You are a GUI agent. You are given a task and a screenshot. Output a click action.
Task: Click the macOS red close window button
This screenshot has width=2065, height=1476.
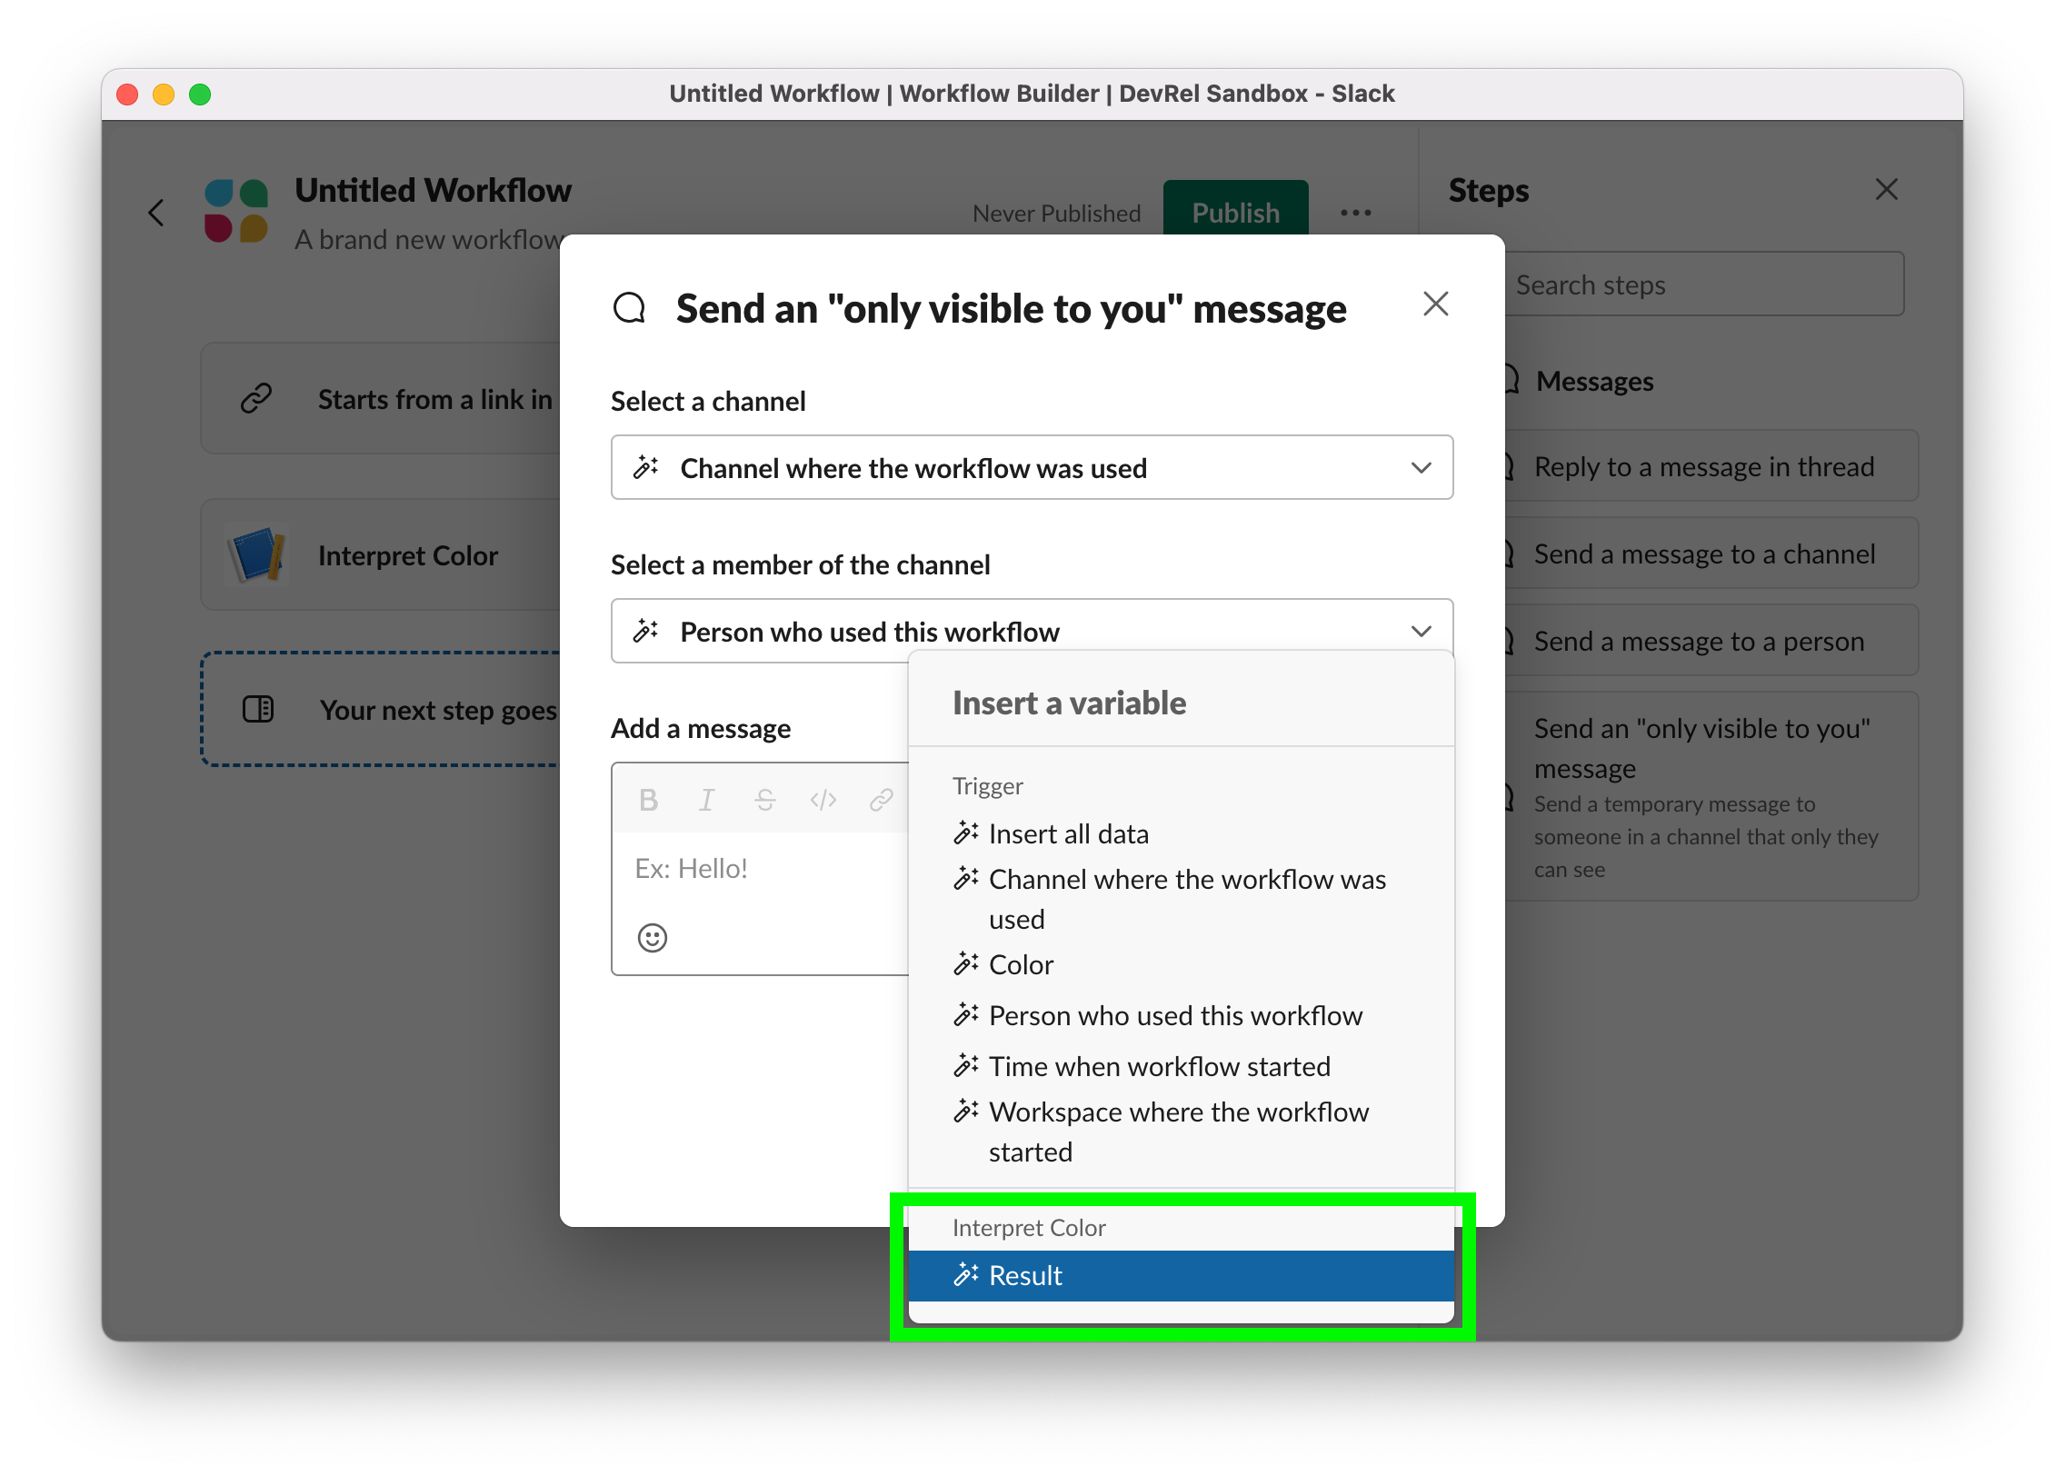(x=127, y=94)
